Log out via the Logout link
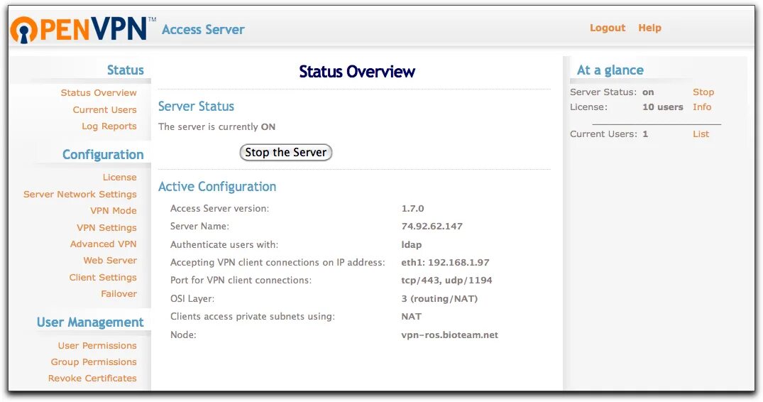Screen dimensions: 763x402 tap(608, 28)
